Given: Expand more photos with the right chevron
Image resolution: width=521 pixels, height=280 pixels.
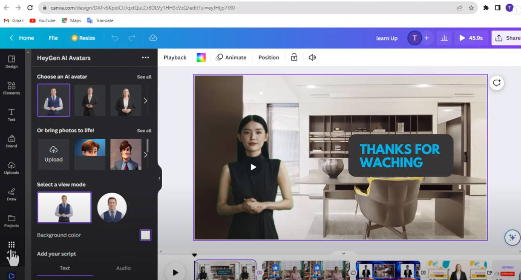Looking at the screenshot, I should 145,154.
